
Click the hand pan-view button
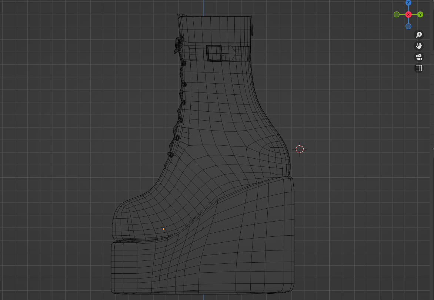tap(419, 45)
